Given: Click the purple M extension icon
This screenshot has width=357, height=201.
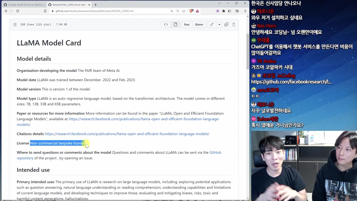Looking at the screenshot, I should pos(218,11).
